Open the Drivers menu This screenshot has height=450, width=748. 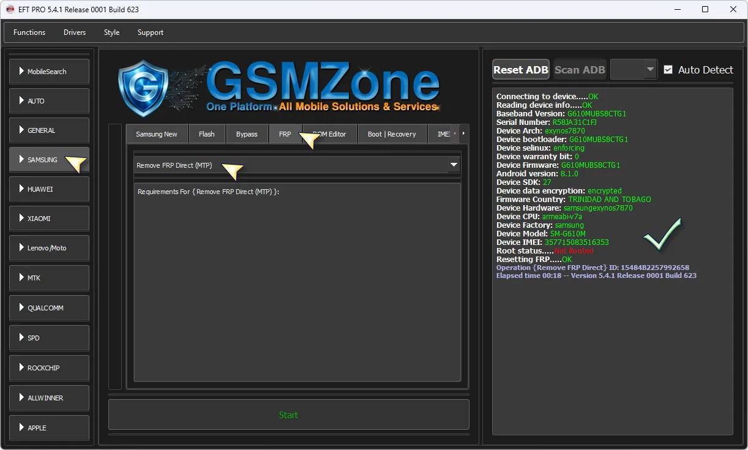point(75,32)
